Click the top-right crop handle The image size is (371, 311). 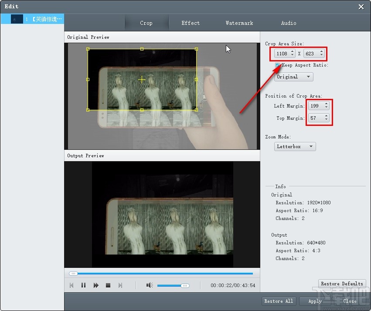pyautogui.click(x=196, y=49)
